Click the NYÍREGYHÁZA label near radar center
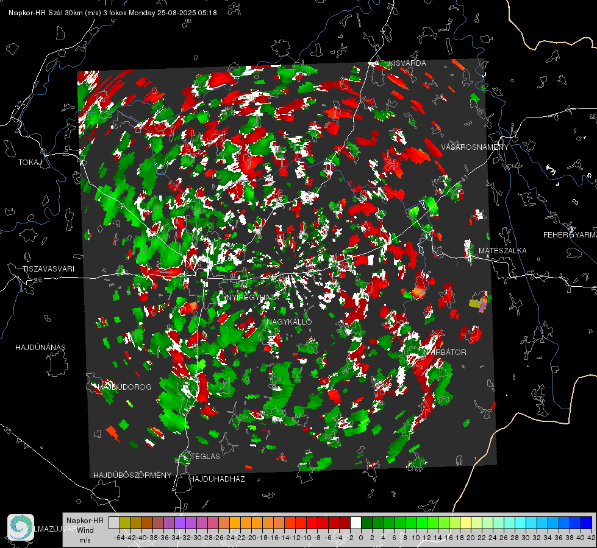 252,297
